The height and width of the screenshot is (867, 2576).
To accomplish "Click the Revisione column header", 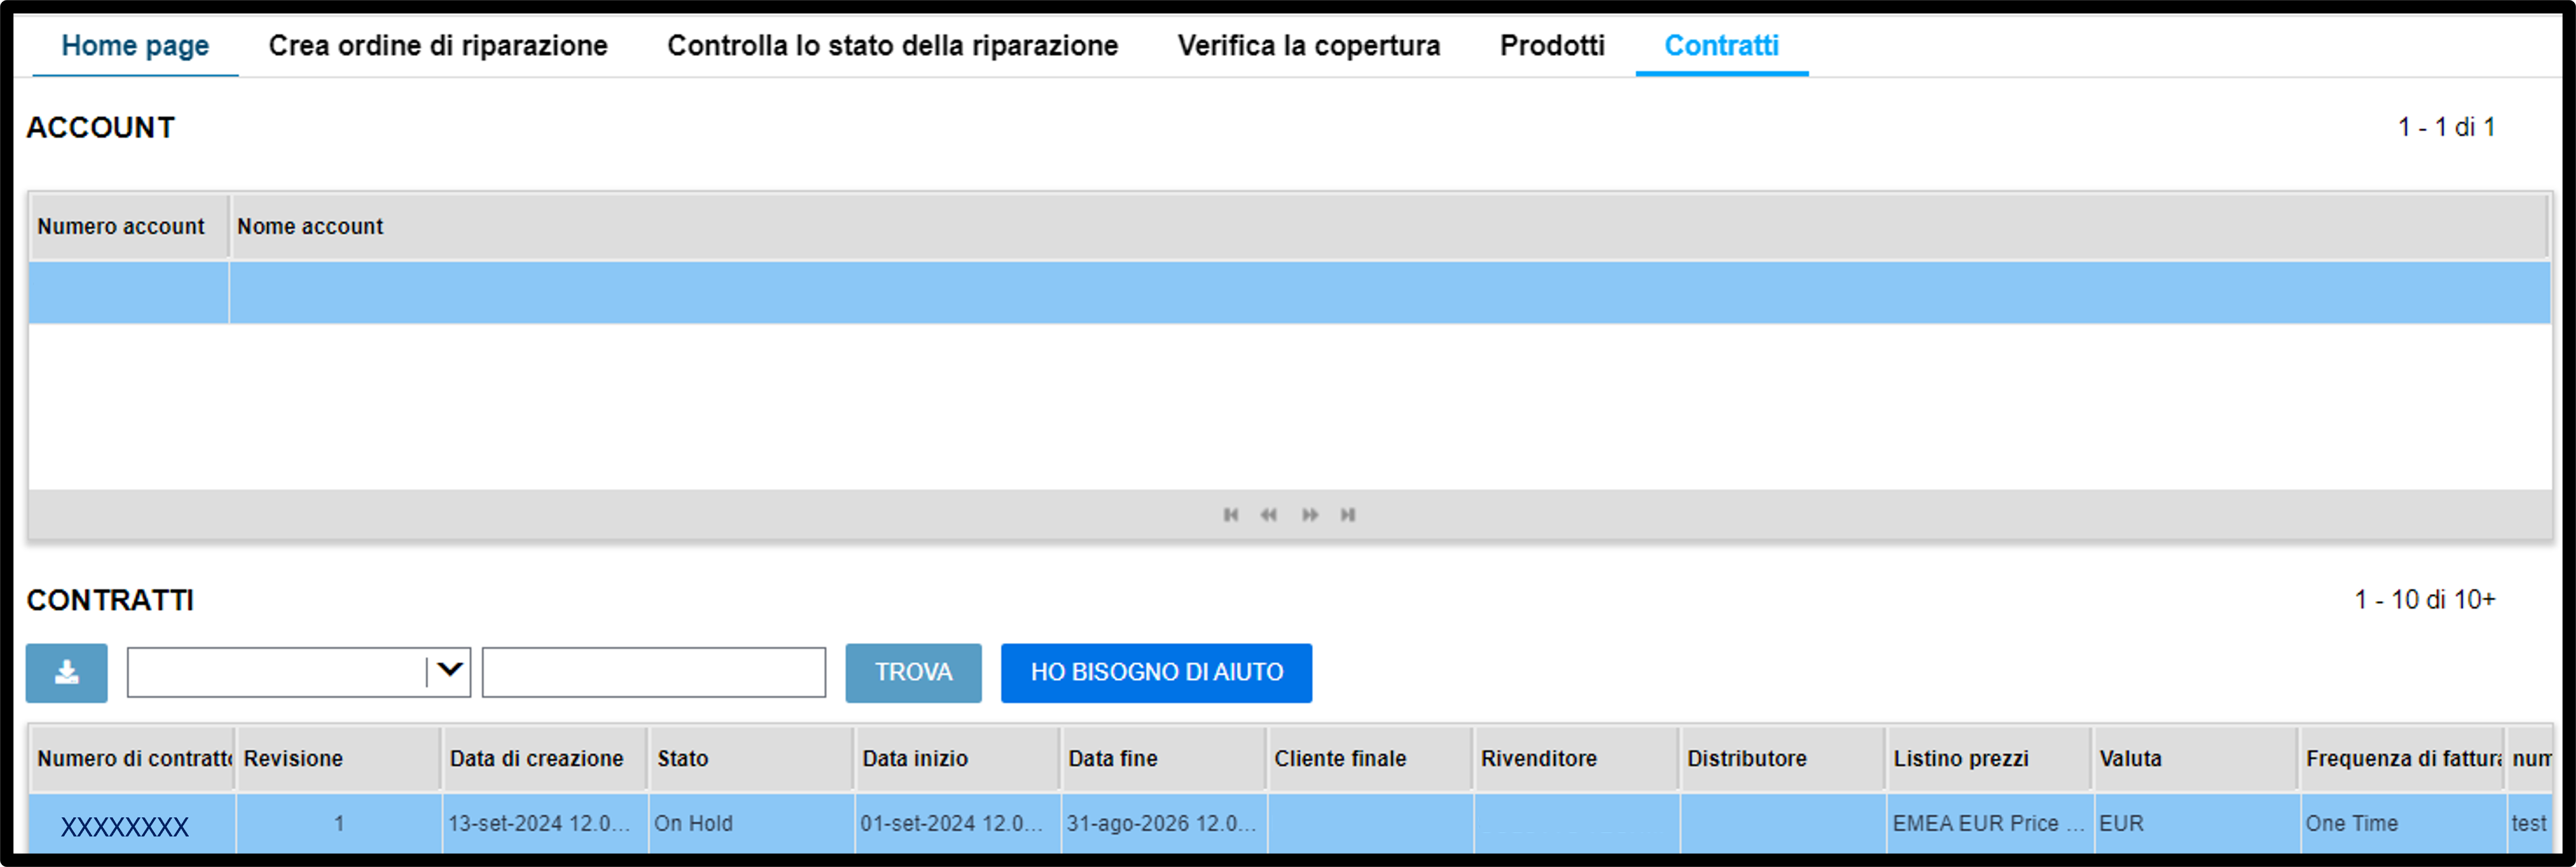I will click(339, 759).
